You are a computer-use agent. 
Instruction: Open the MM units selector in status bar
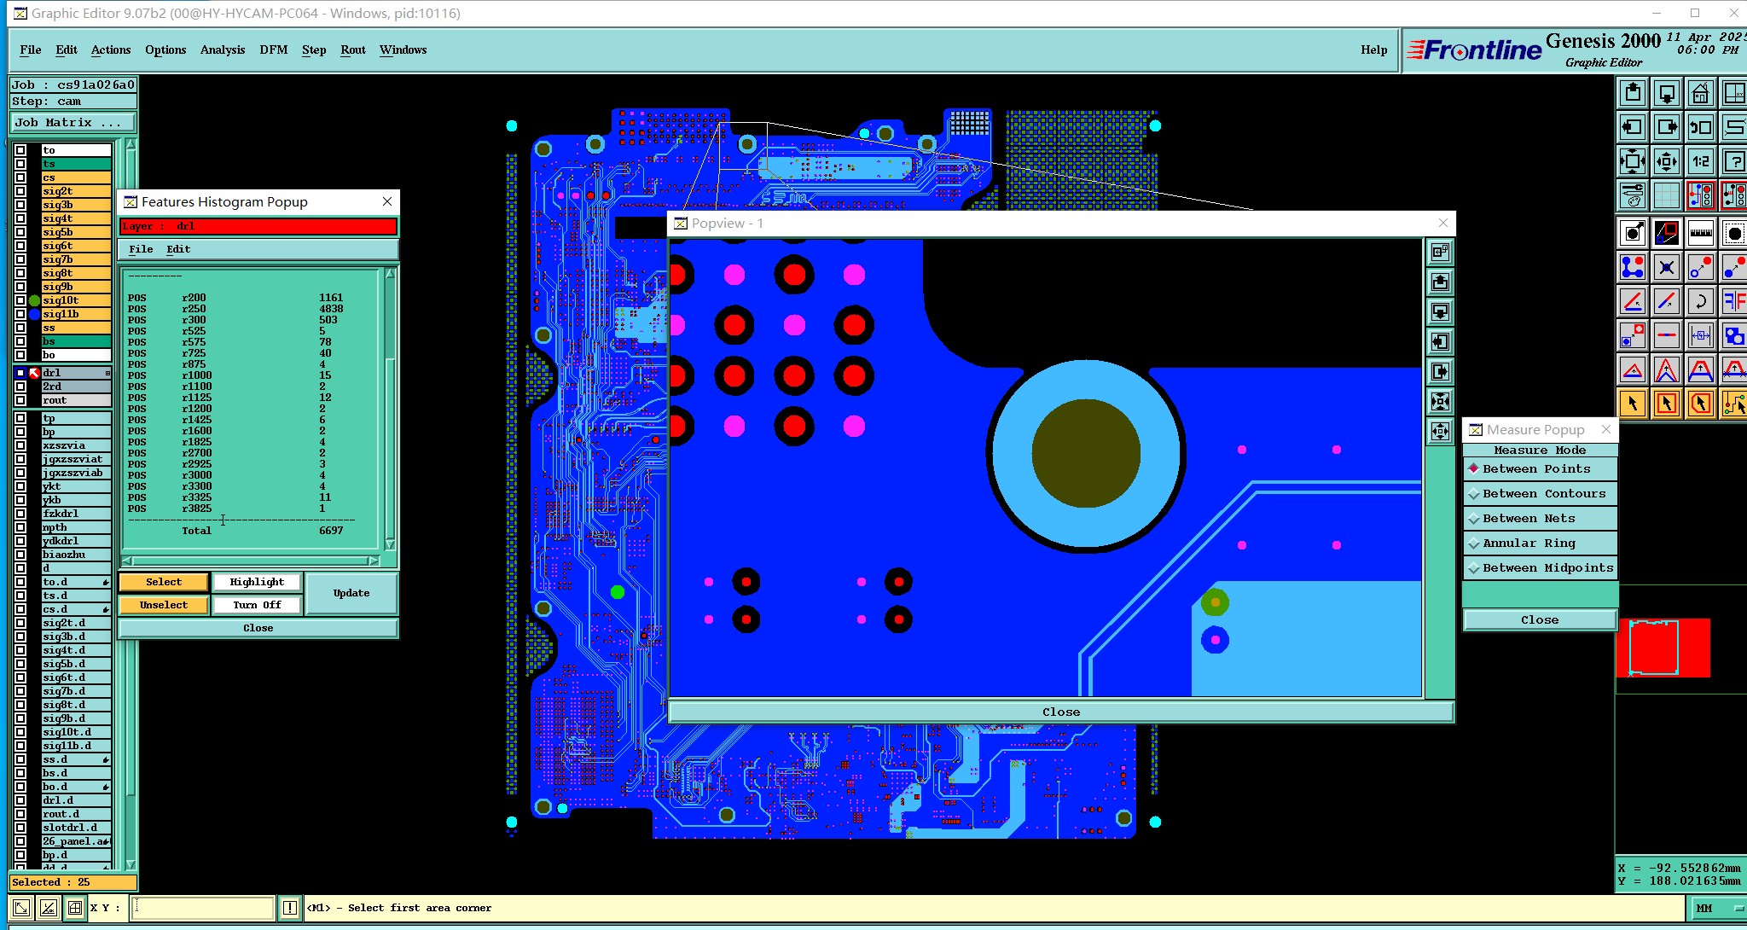1715,908
